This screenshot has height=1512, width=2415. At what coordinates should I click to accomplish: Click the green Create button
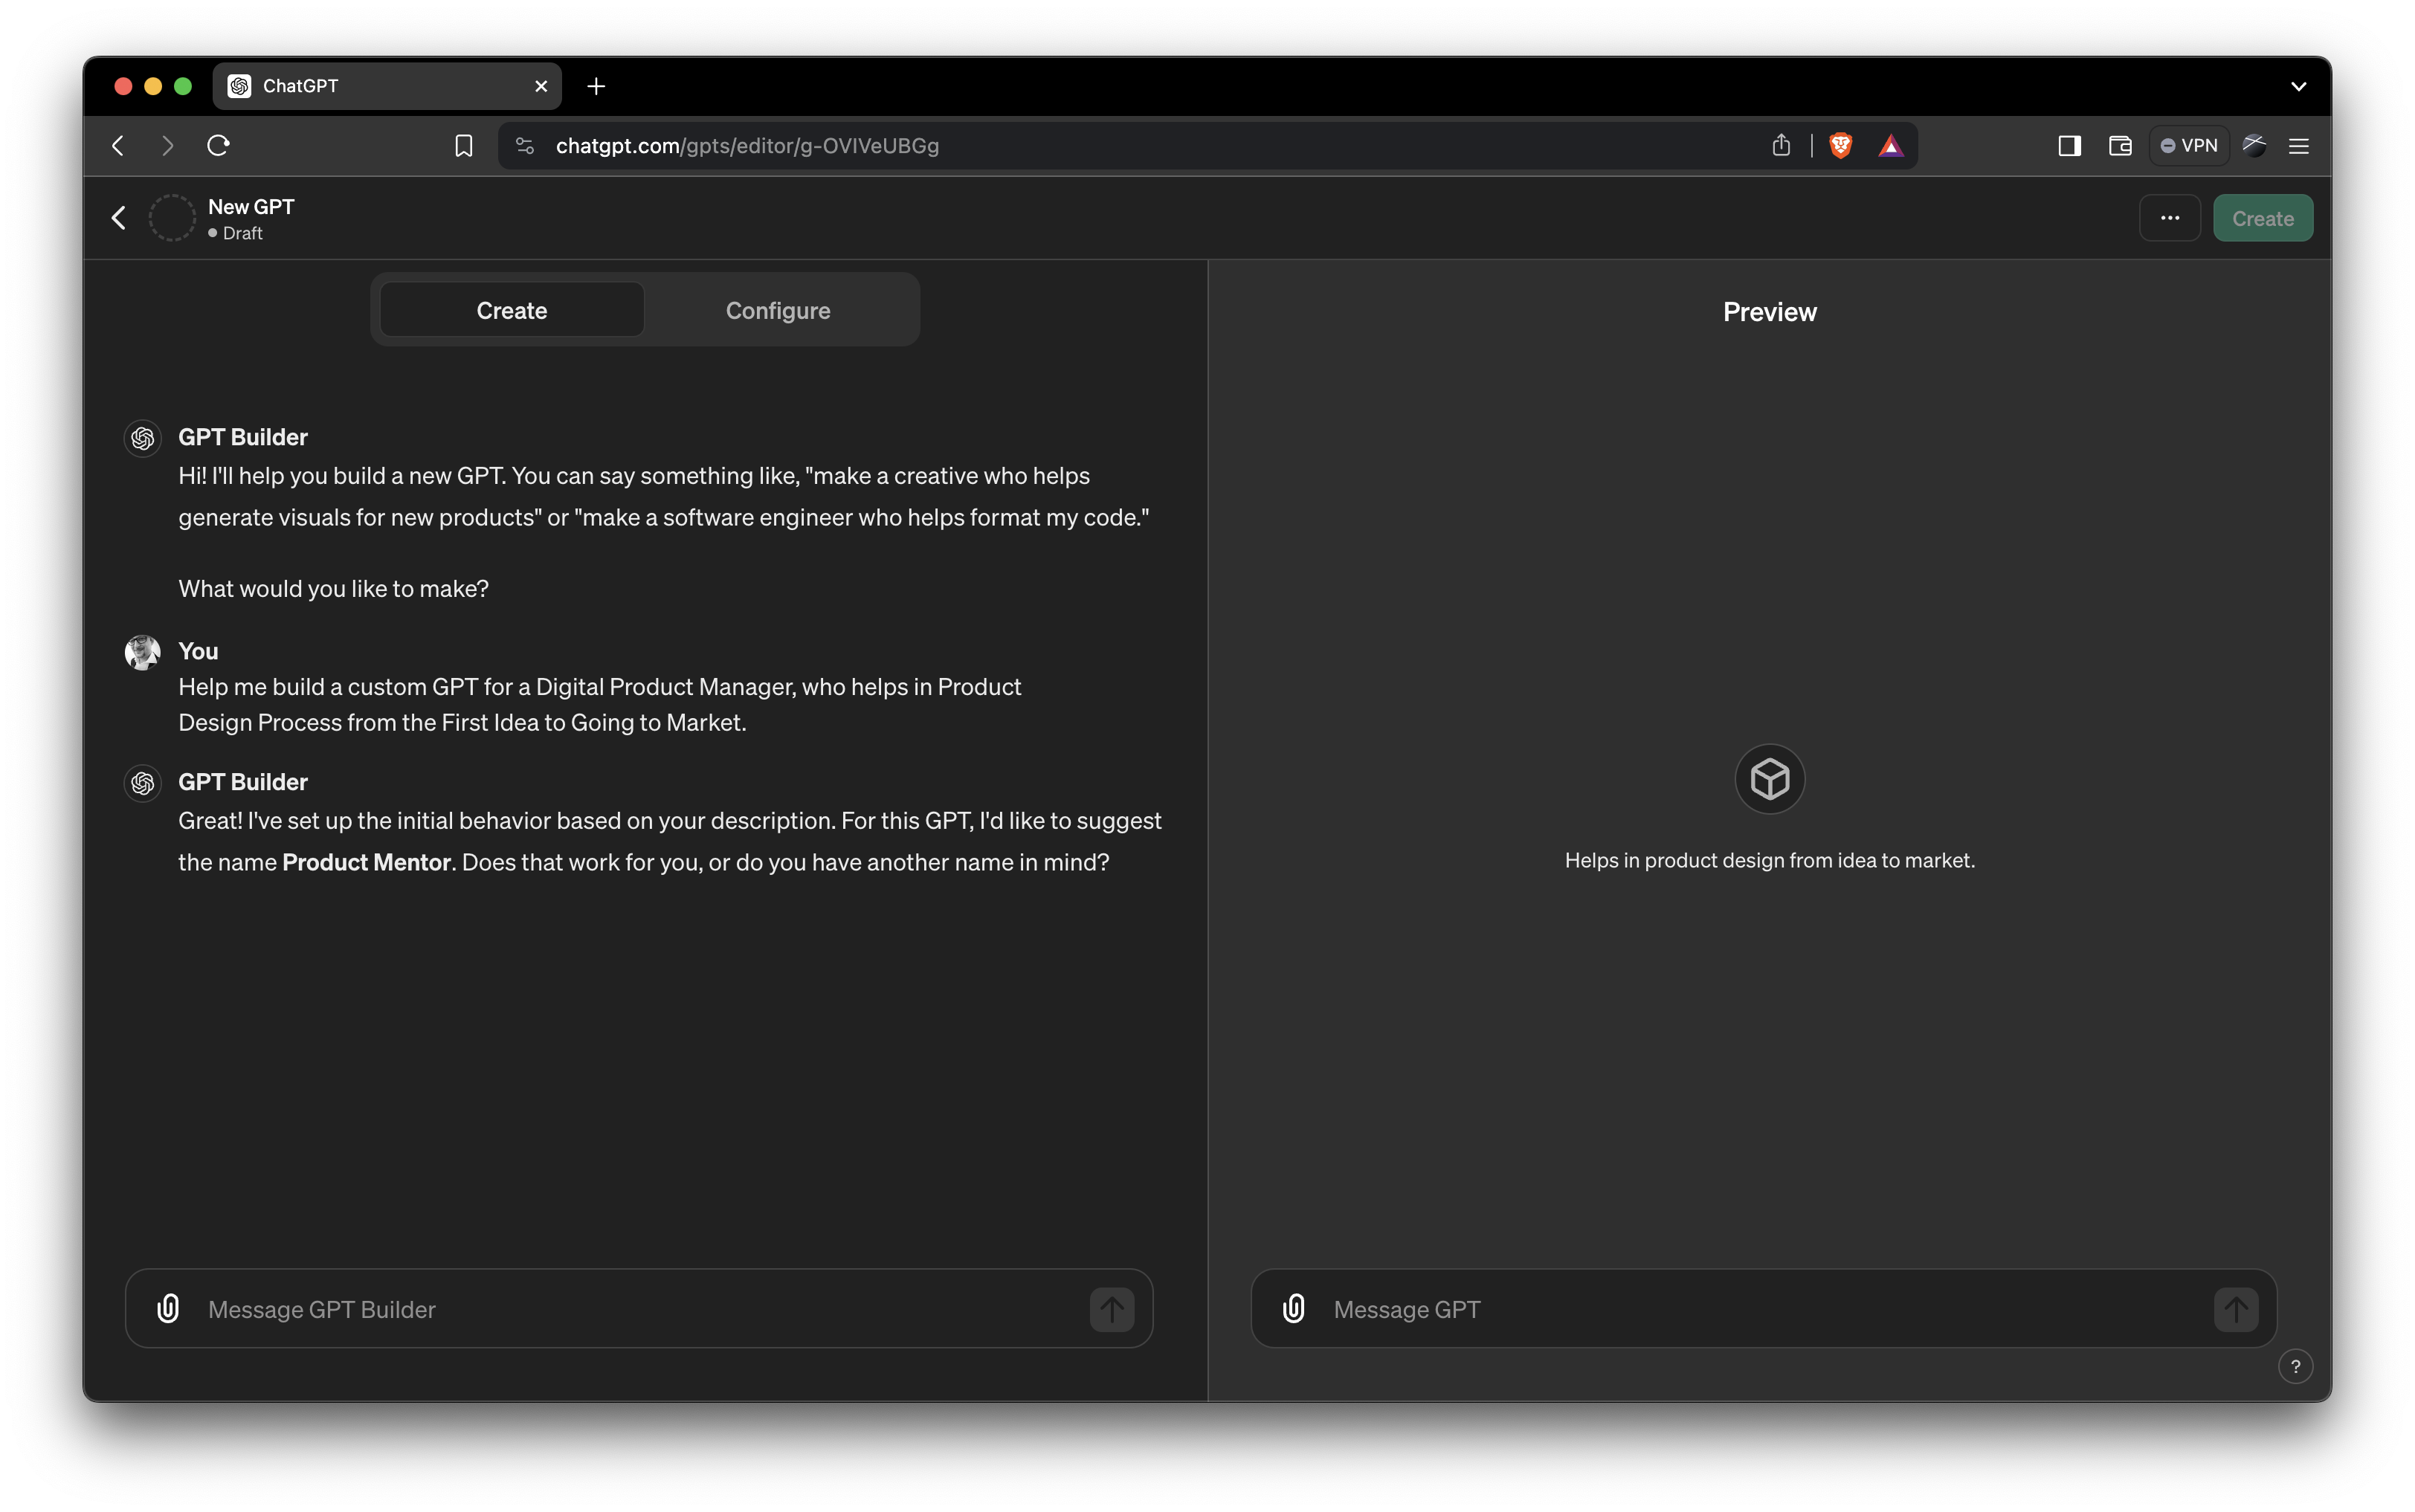click(2262, 218)
